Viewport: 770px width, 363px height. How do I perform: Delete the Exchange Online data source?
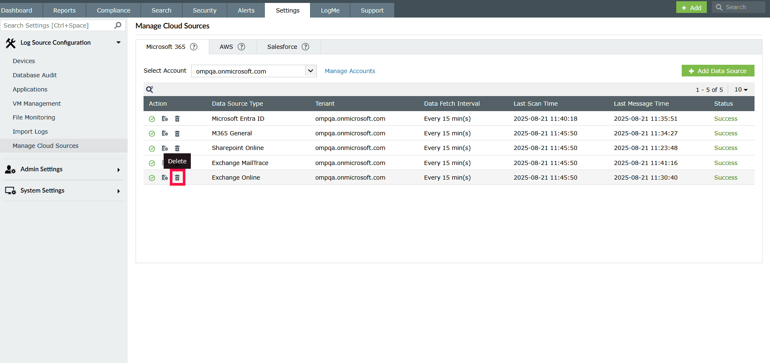click(x=177, y=178)
